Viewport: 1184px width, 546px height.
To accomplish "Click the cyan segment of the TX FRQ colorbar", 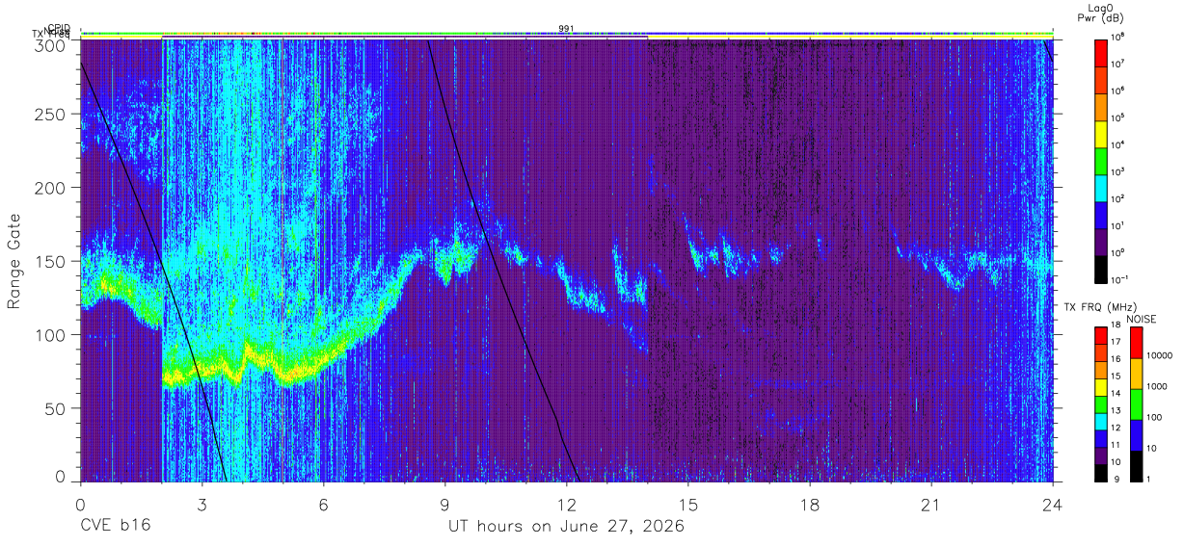I will pos(1100,420).
